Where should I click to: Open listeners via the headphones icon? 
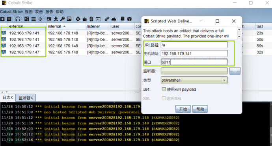(x=18, y=19)
